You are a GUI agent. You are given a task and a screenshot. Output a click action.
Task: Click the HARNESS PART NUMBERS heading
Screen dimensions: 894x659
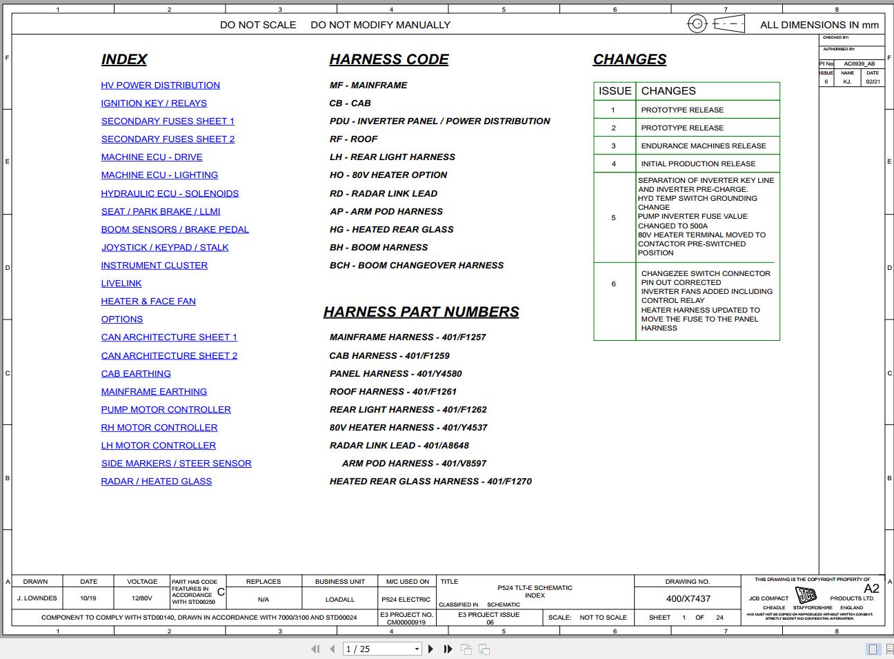[x=421, y=312]
